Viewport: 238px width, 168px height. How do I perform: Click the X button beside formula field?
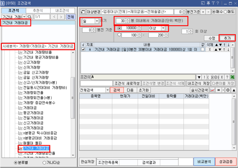coord(222,77)
